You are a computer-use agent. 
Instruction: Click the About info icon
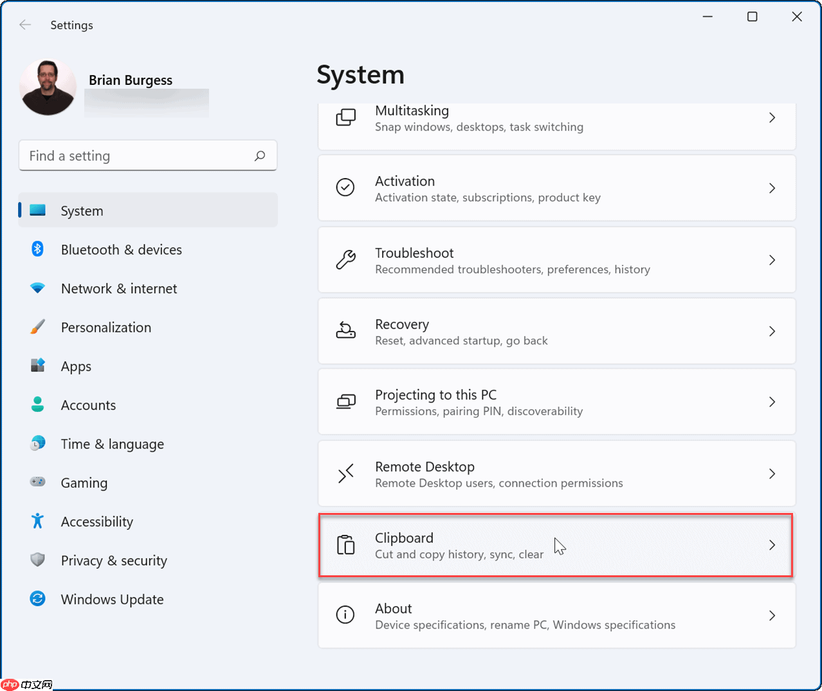(x=345, y=615)
